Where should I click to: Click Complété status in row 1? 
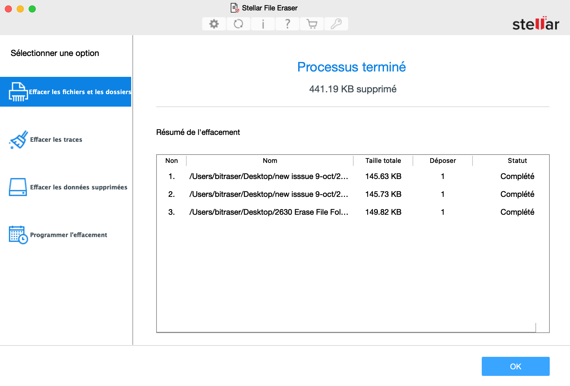517,176
